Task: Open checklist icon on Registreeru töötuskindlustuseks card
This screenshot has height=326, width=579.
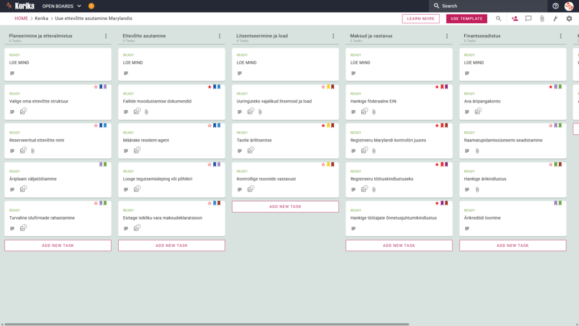Action: pyautogui.click(x=365, y=189)
